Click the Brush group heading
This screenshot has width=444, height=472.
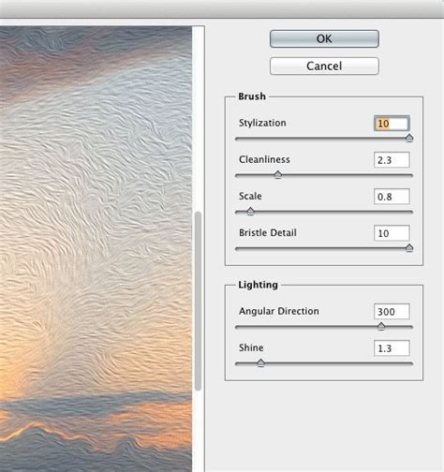pos(252,96)
